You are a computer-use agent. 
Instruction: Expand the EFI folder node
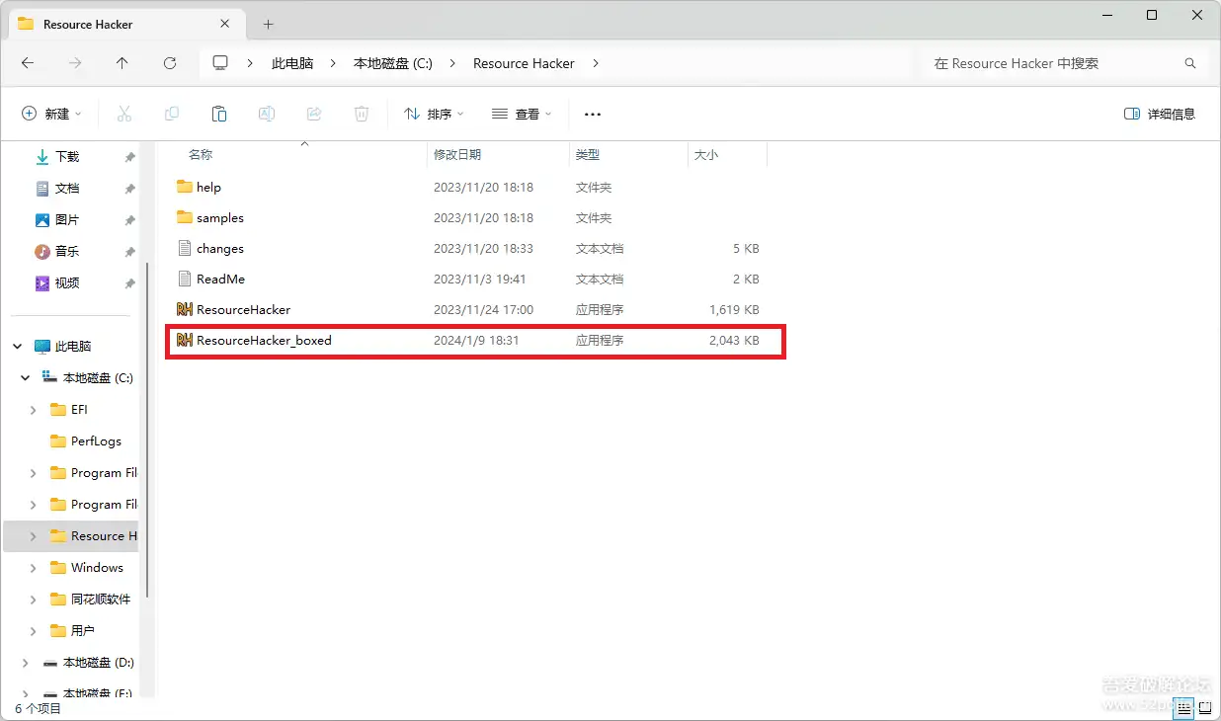pos(34,410)
